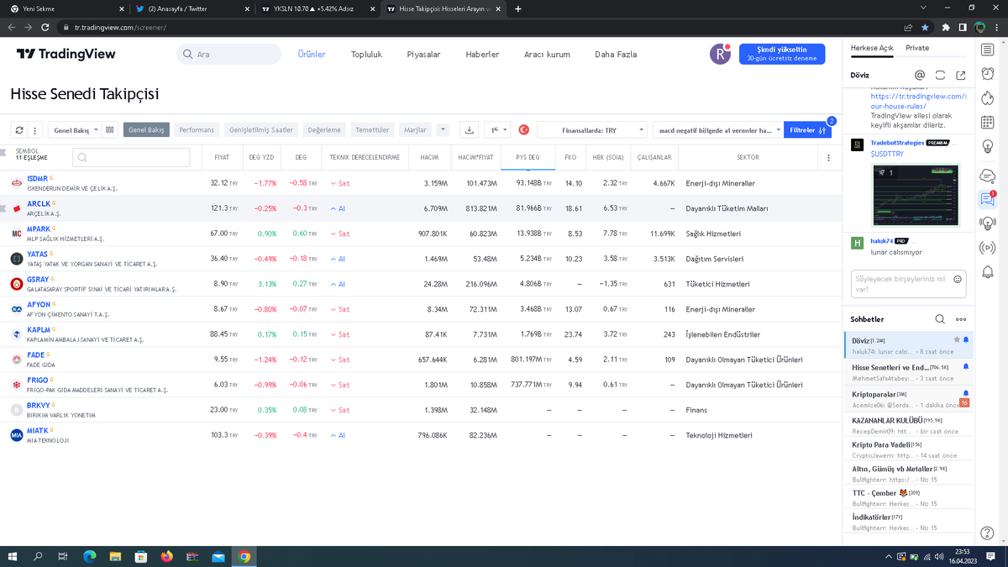Click the column setup bars icon
The height and width of the screenshot is (567, 1008).
[x=109, y=130]
